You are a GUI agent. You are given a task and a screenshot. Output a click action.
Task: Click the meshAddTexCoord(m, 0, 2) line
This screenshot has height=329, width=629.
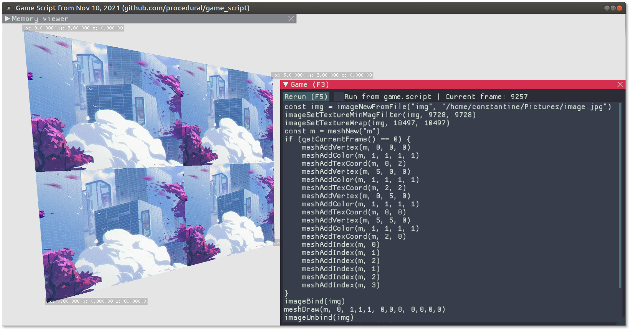[353, 163]
